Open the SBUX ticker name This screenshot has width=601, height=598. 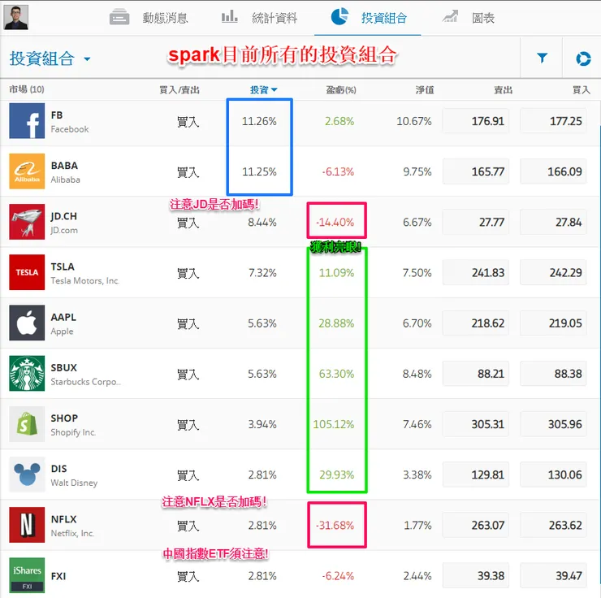(x=64, y=367)
